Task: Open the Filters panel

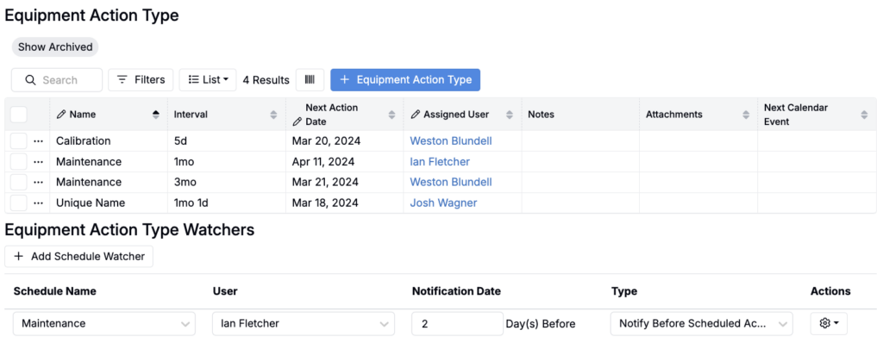Action: click(x=141, y=80)
